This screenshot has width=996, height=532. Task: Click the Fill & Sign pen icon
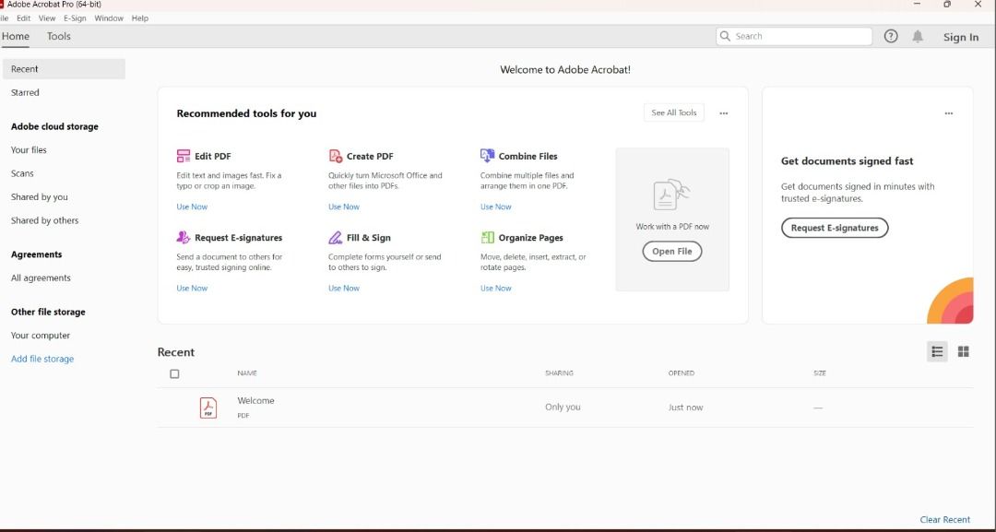point(336,238)
